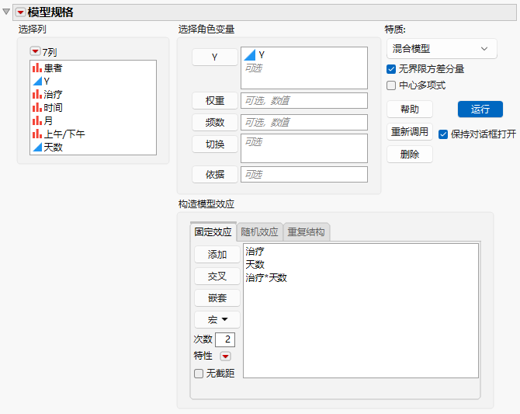Click the 频数 role field
This screenshot has height=414, width=520.
pos(304,123)
